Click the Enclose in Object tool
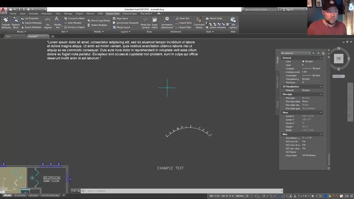This screenshot has width=354, height=199. pyautogui.click(x=75, y=27)
